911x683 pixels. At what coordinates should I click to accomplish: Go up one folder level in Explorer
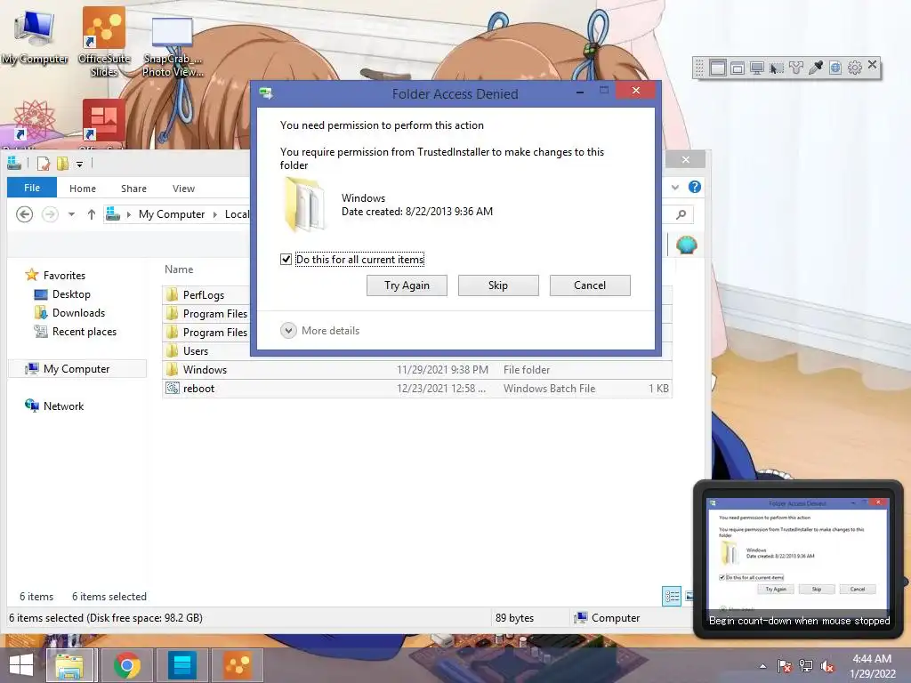tap(92, 214)
